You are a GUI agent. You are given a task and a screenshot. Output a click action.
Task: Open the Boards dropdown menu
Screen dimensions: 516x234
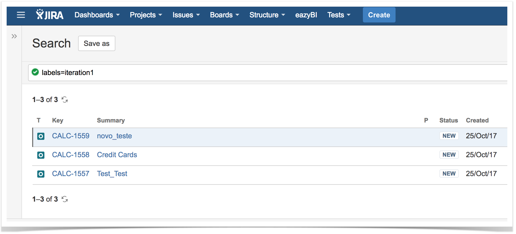[225, 15]
